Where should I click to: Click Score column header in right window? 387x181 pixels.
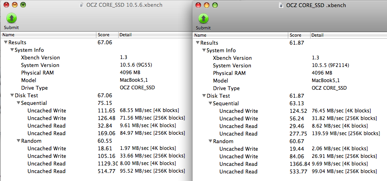pyautogui.click(x=299, y=35)
